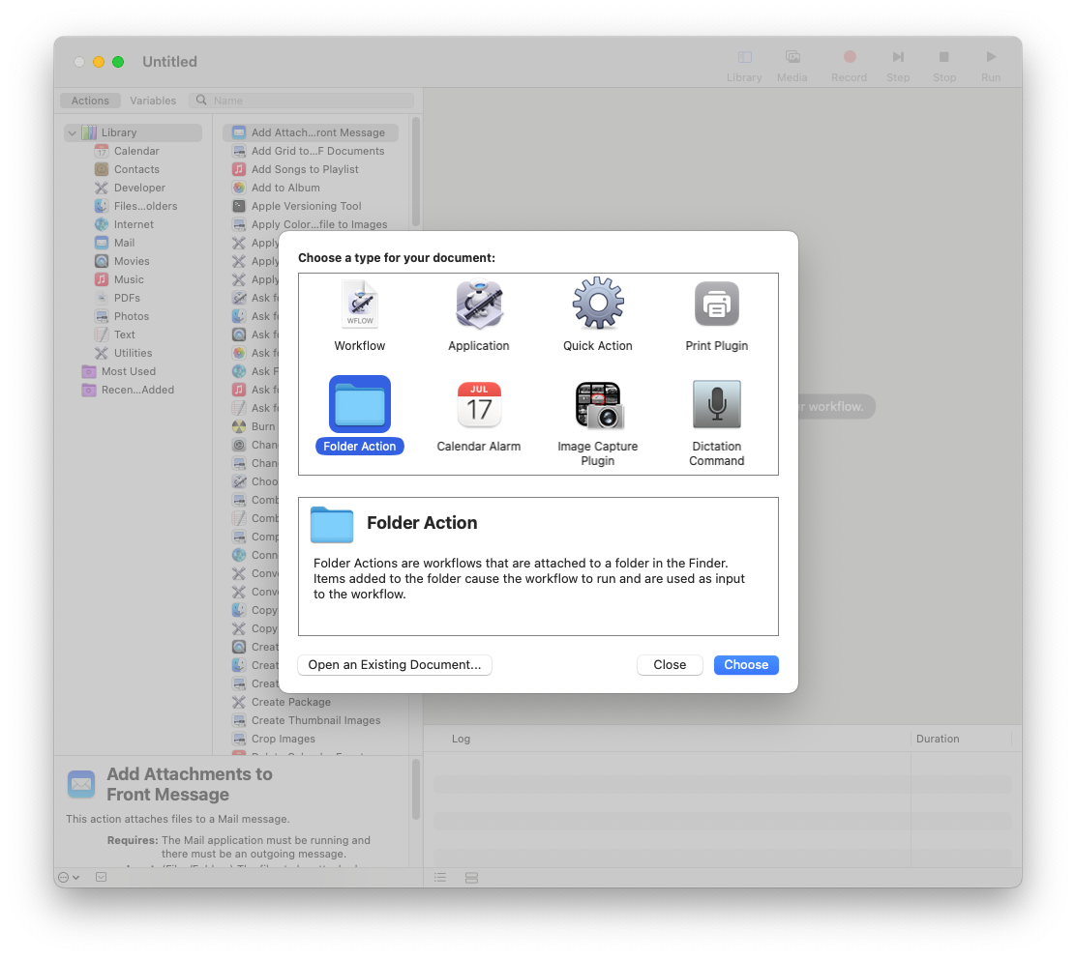The width and height of the screenshot is (1076, 959).
Task: Open the Media browser from the toolbar
Action: coord(792,56)
